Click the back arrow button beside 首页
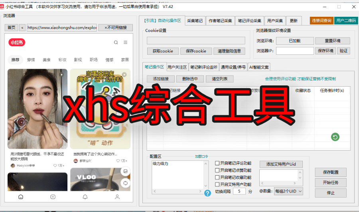359x212 pixels. tap(22, 28)
